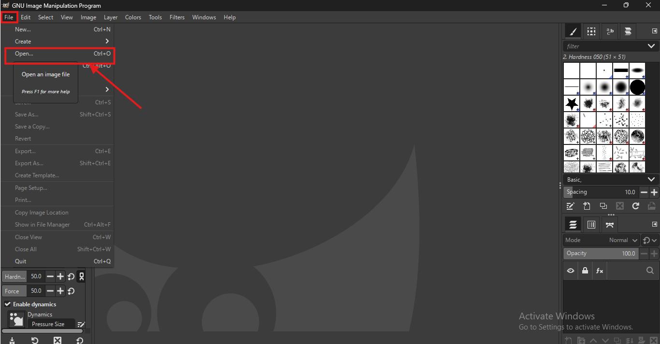
Task: Open the layers dock tab menu button
Action: [x=654, y=224]
